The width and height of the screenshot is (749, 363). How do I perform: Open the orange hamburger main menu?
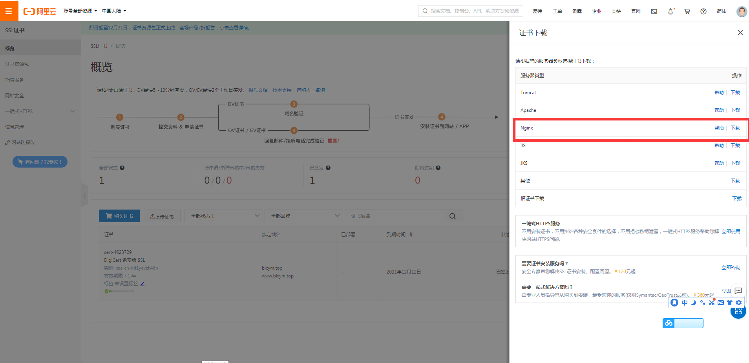pos(9,11)
